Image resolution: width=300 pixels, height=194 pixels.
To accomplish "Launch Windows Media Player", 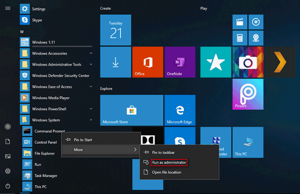I will pyautogui.click(x=56, y=98).
